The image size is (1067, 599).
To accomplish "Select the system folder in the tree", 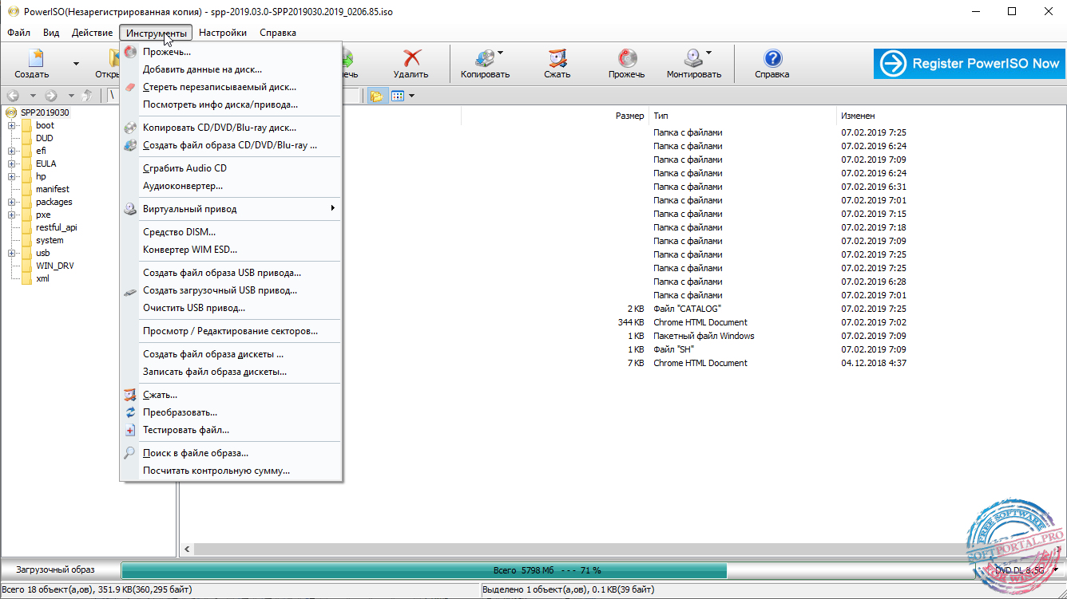I will (x=50, y=240).
